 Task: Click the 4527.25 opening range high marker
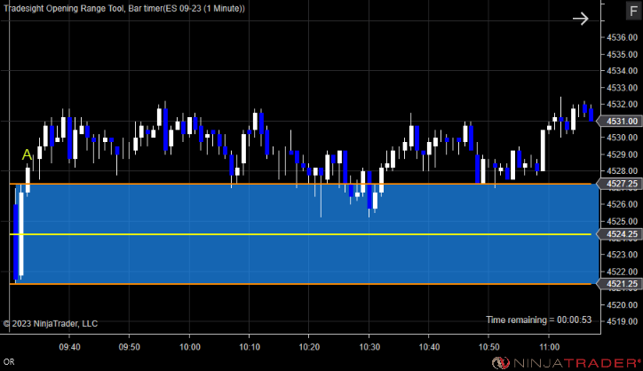(619, 184)
